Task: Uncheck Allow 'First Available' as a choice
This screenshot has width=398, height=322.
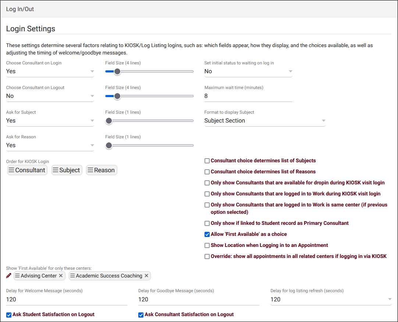Action: (207, 234)
